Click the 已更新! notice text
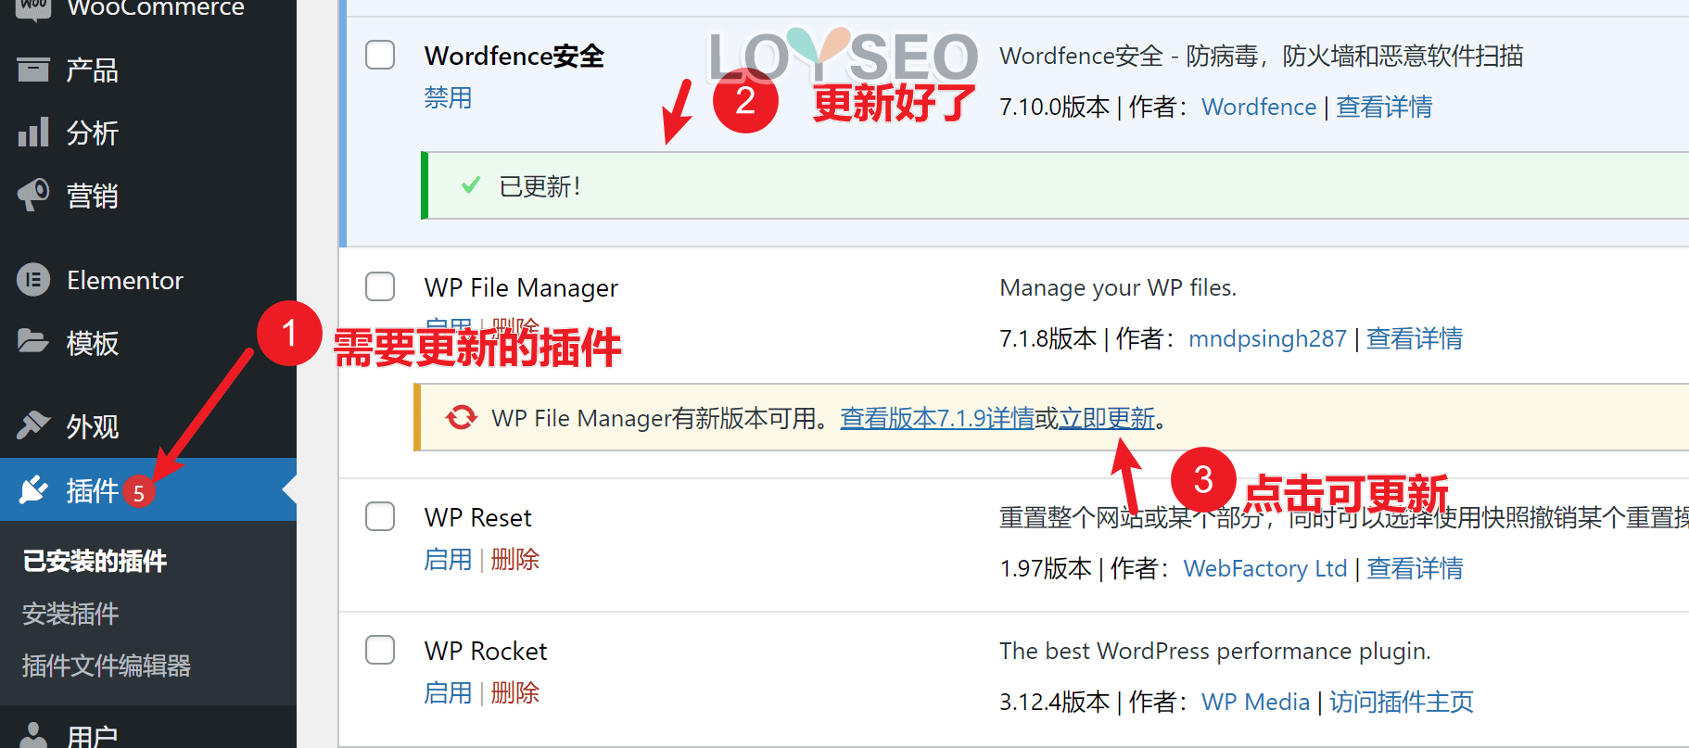The image size is (1689, 748). pyautogui.click(x=540, y=186)
